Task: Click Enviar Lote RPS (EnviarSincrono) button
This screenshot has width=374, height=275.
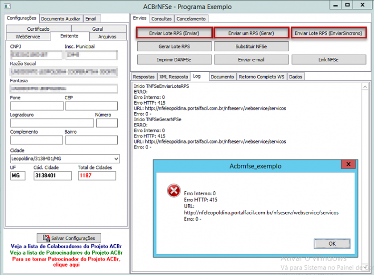Action: (x=329, y=33)
